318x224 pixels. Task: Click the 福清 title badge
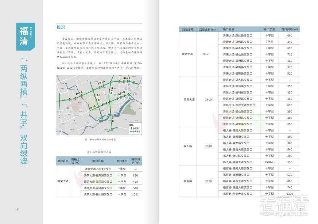[x=26, y=37]
